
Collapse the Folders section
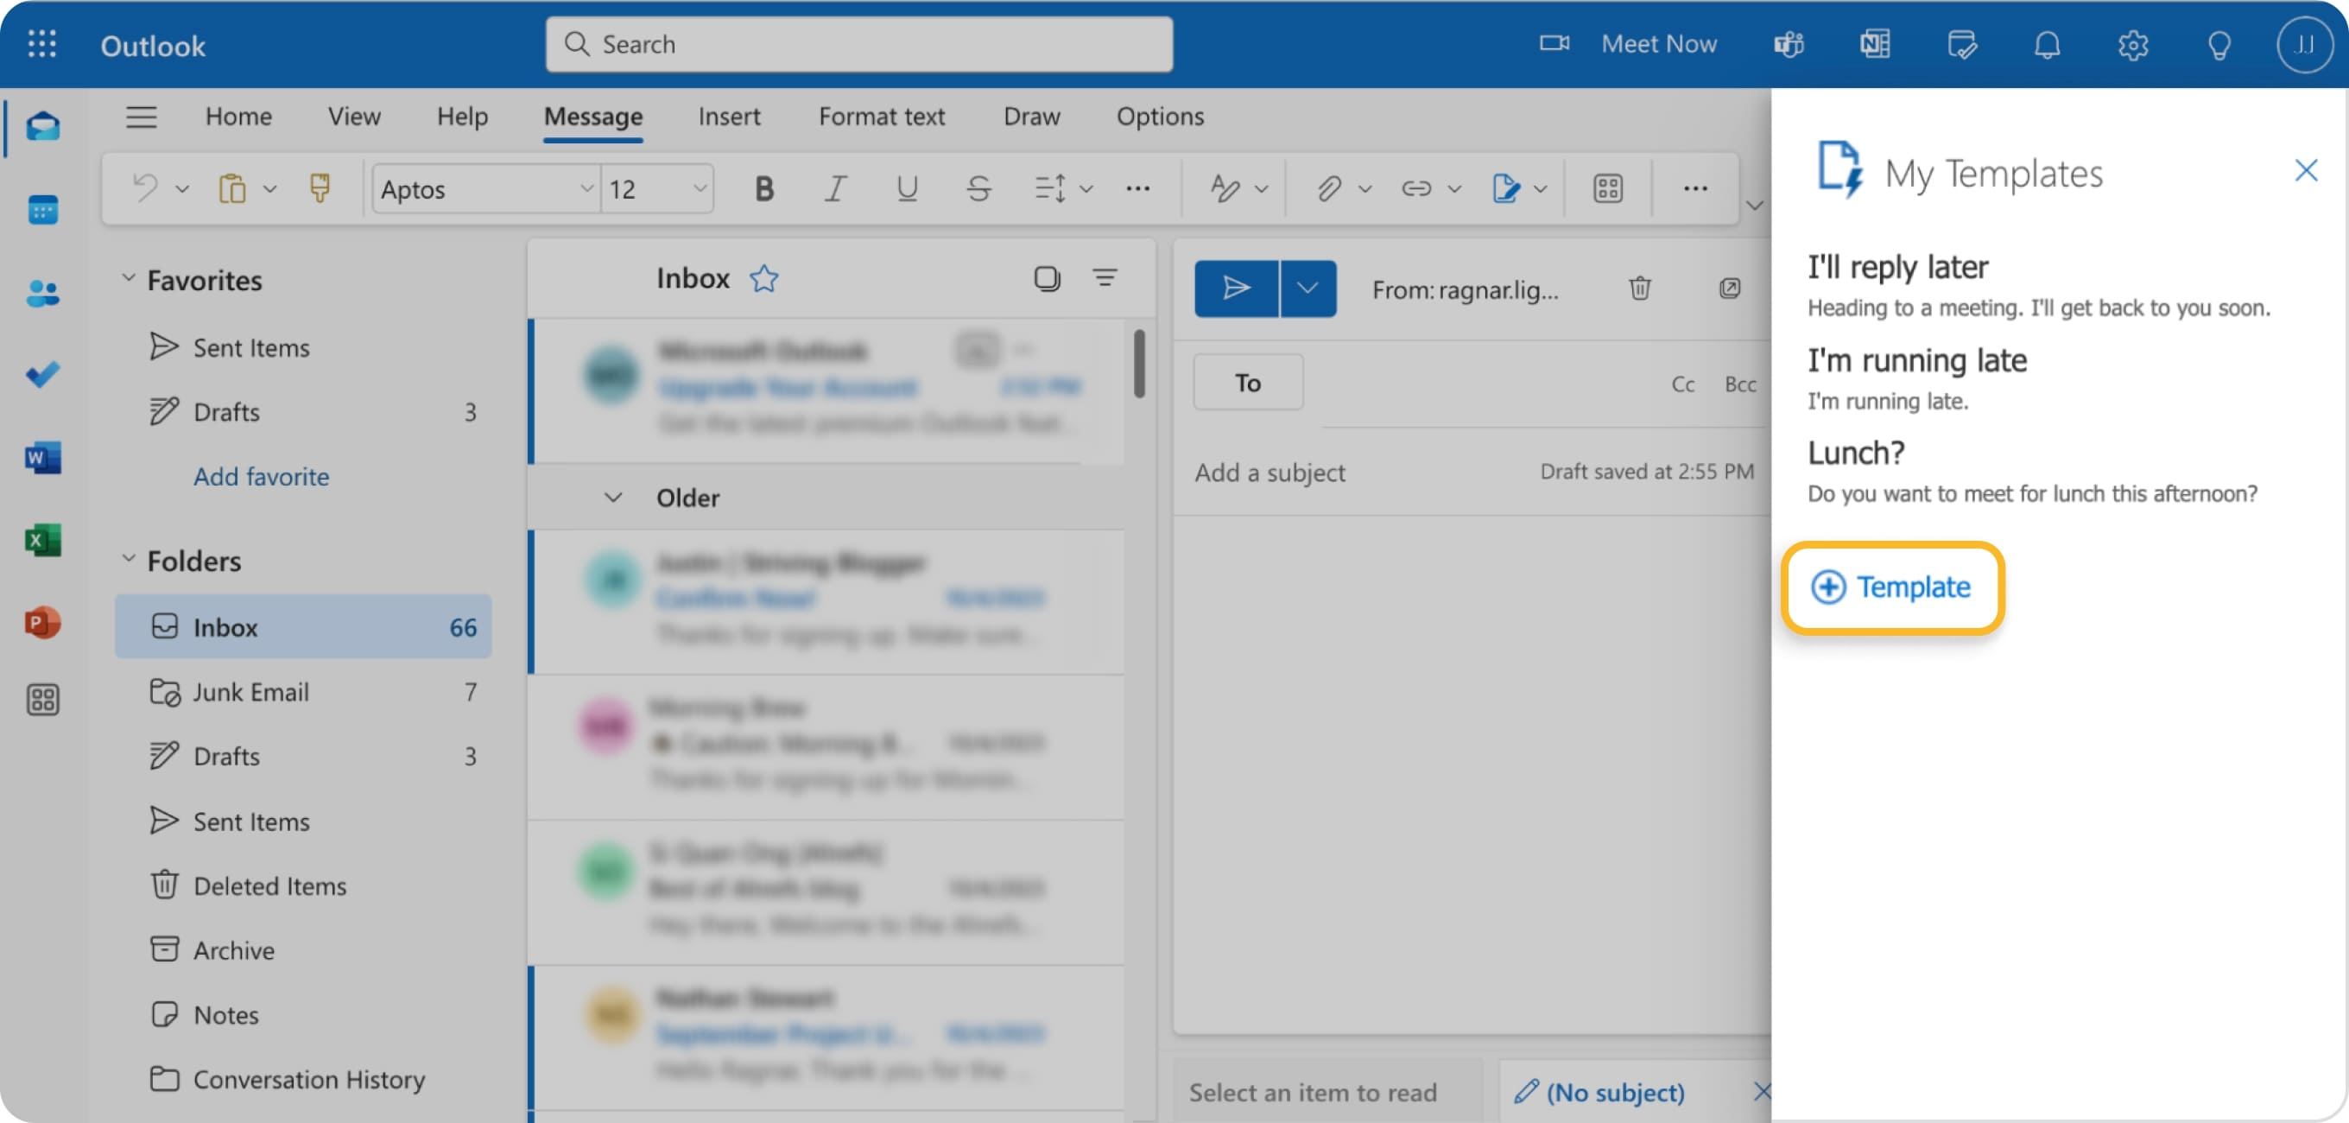[129, 559]
